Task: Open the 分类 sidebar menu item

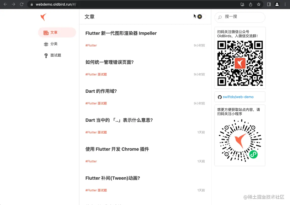Action: tap(57, 44)
